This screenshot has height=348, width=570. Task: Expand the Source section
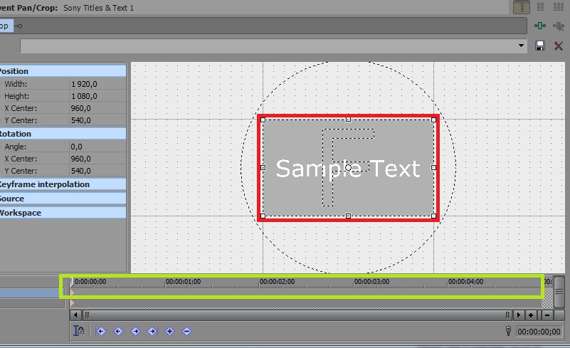point(63,199)
